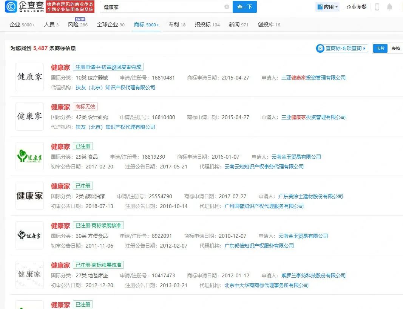
Task: Open trademark thumbnail for number 25554790
Action: [x=29, y=196]
